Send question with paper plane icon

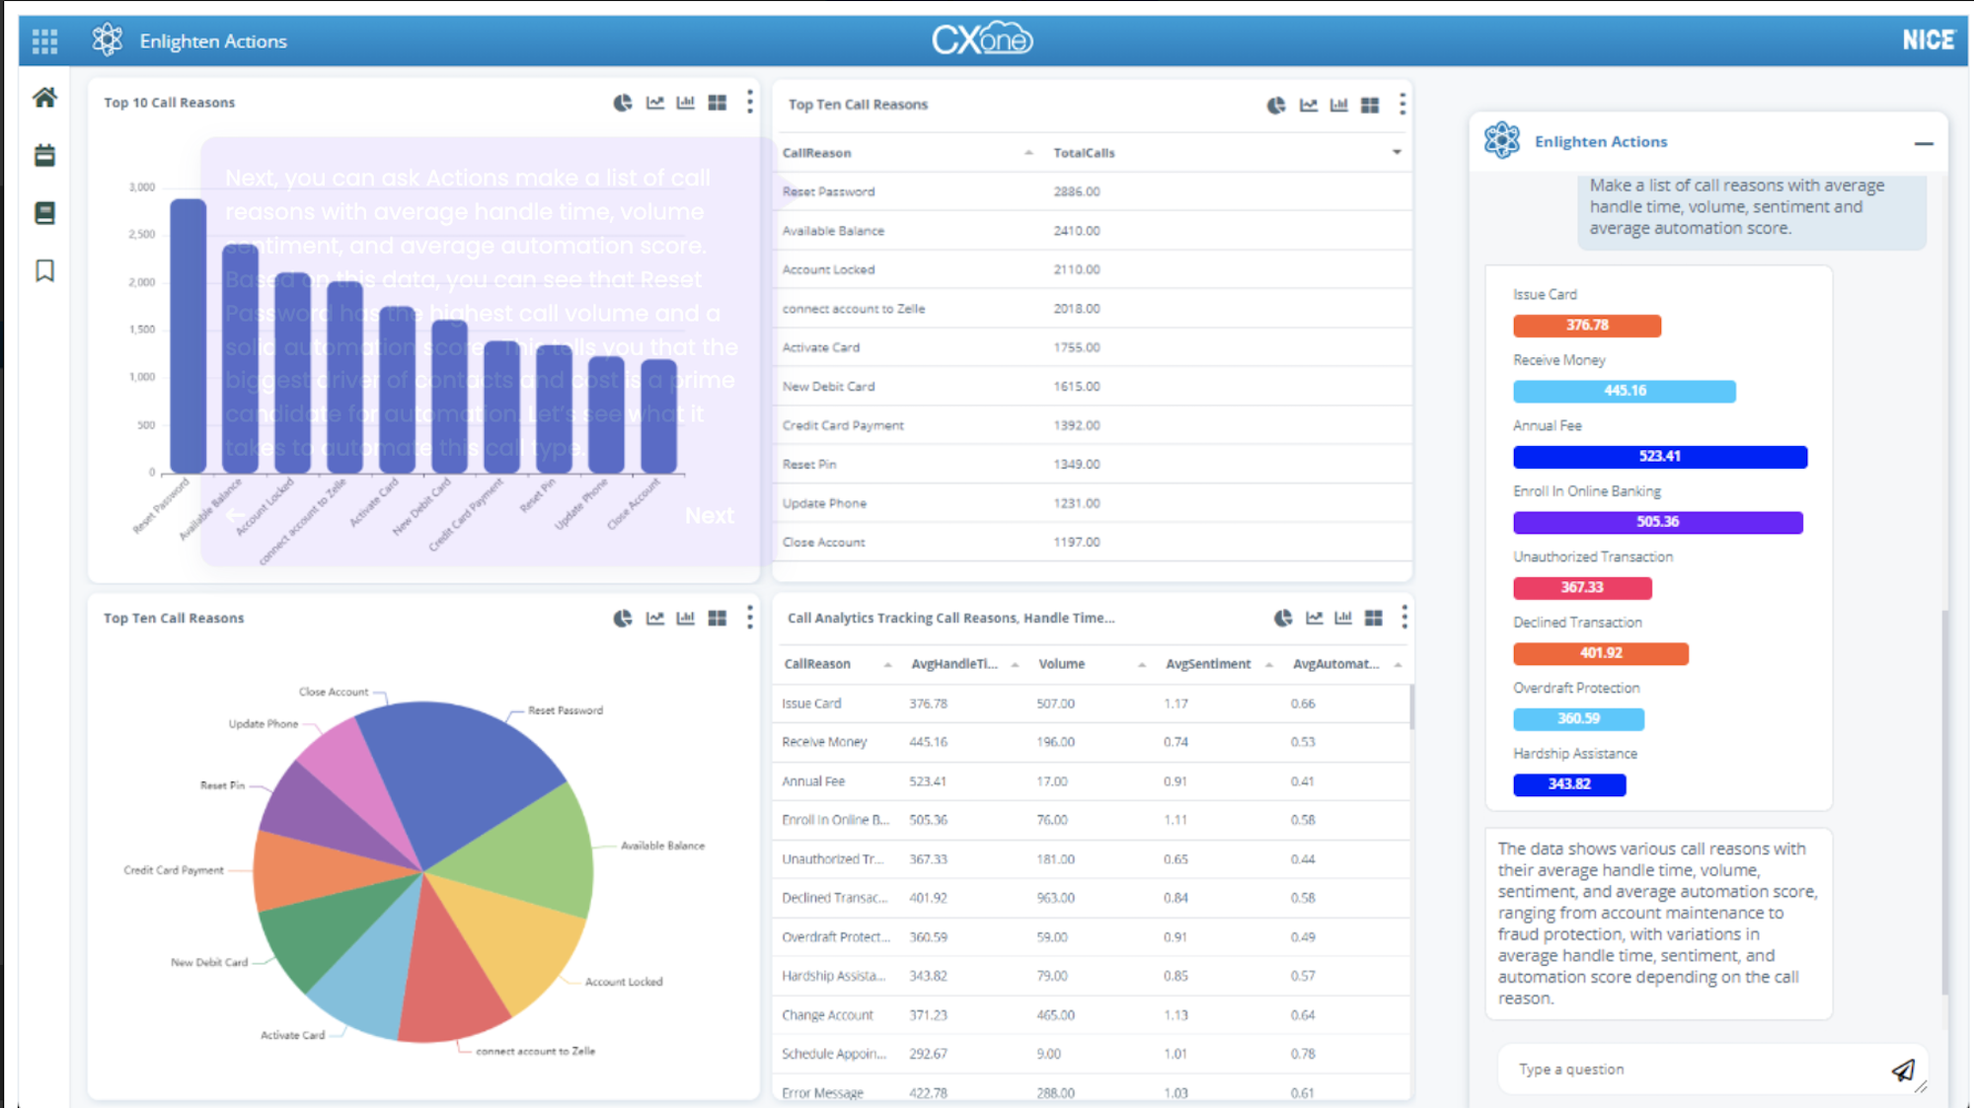coord(1903,1071)
